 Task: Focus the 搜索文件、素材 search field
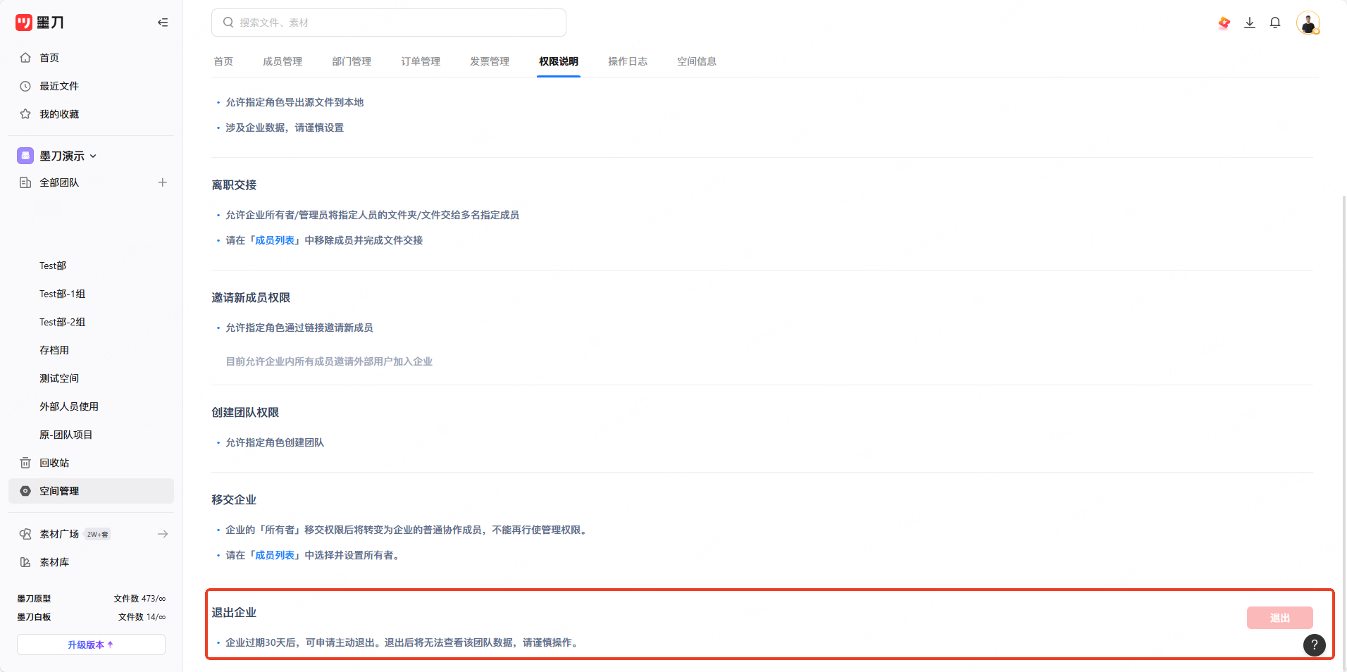389,23
